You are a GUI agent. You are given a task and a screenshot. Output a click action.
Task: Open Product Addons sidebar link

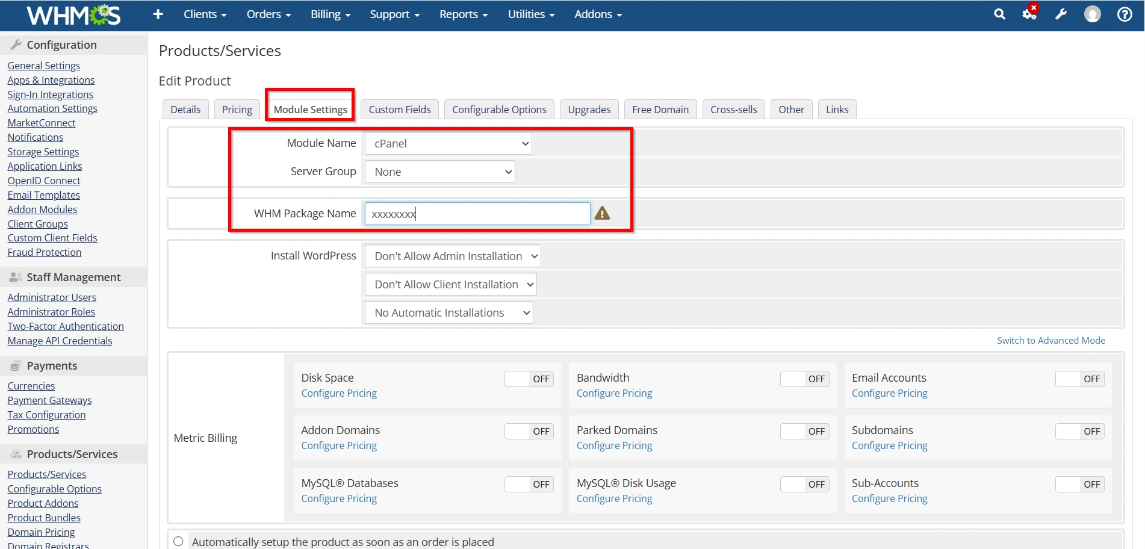point(43,503)
